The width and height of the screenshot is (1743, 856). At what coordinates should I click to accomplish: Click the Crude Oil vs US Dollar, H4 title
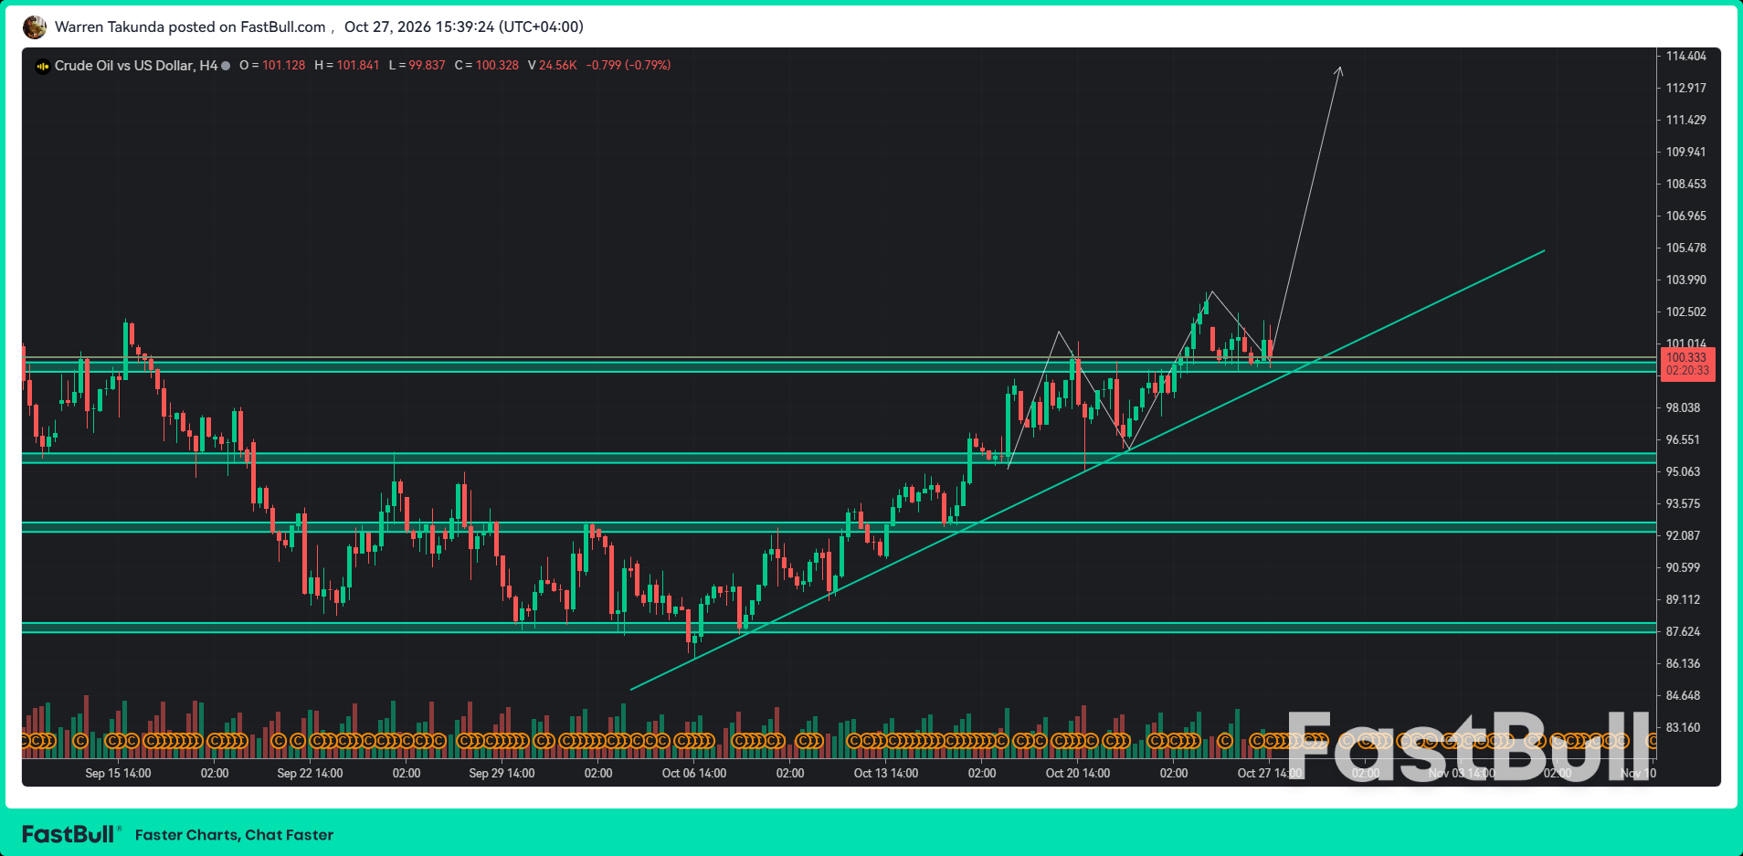coord(136,66)
